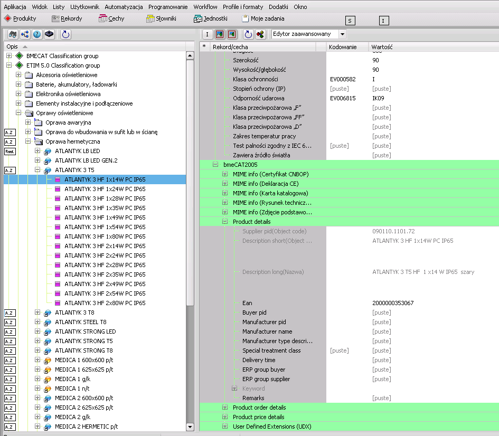Open the Jednostki module

[211, 18]
